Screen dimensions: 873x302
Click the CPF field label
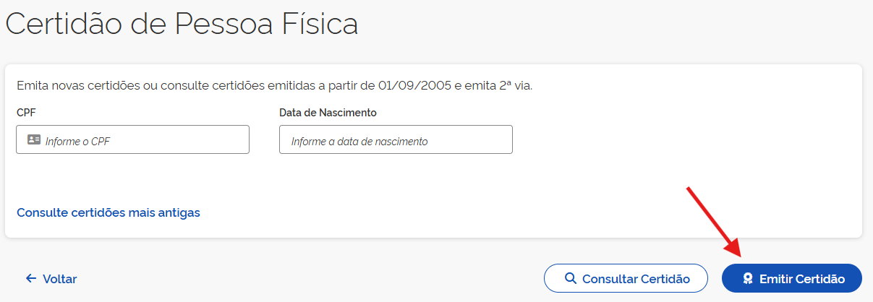coord(26,113)
